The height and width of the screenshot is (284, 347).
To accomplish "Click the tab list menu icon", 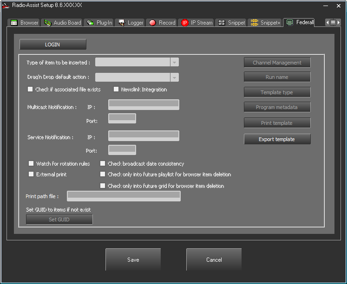I will (x=333, y=22).
